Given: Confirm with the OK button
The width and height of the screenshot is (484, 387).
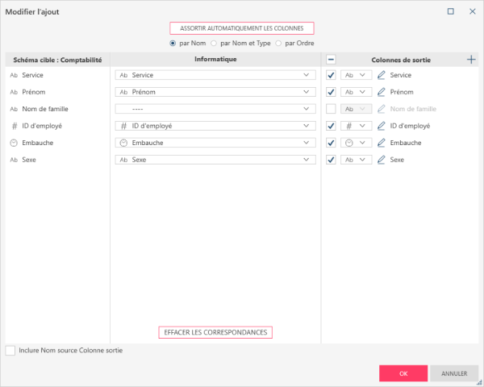Looking at the screenshot, I should (x=403, y=373).
